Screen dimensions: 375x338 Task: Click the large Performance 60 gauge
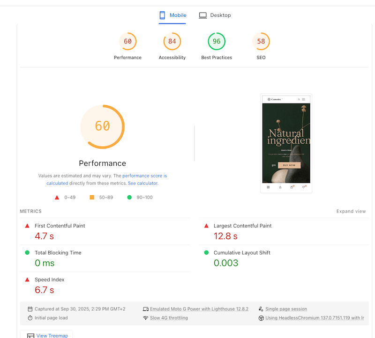point(102,126)
